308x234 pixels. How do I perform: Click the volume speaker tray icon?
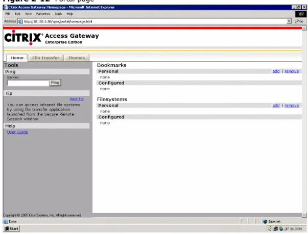[270, 229]
